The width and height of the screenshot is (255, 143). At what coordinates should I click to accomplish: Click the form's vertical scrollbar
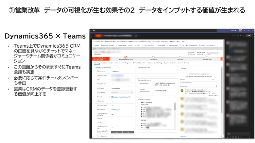coord(222,90)
